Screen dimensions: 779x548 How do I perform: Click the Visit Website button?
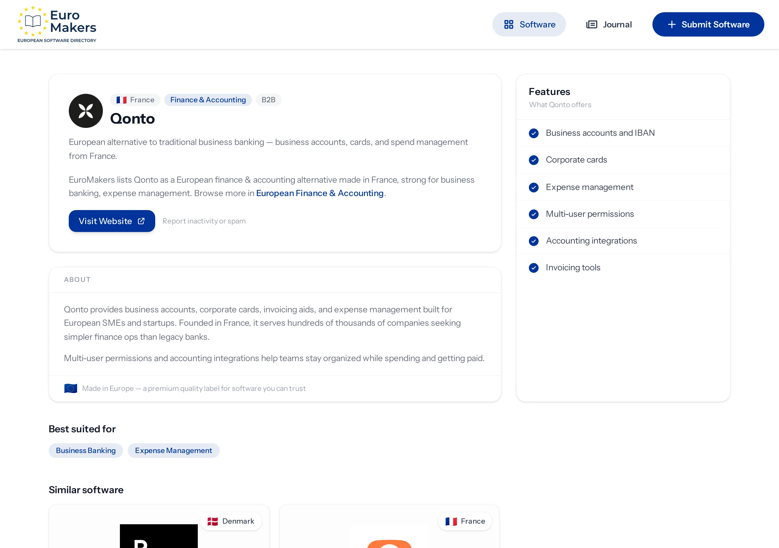tap(112, 221)
